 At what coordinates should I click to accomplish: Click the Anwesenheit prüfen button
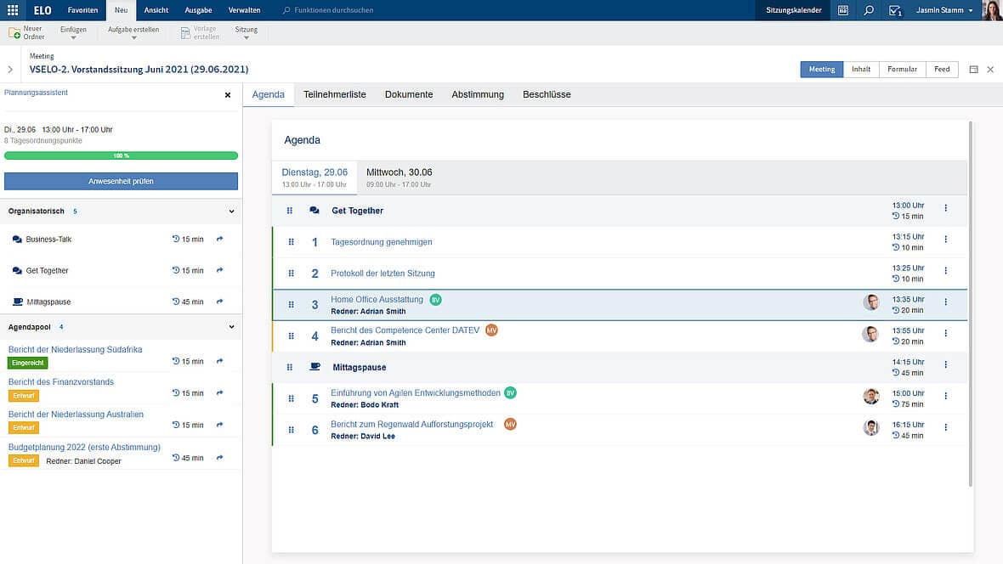pos(121,181)
